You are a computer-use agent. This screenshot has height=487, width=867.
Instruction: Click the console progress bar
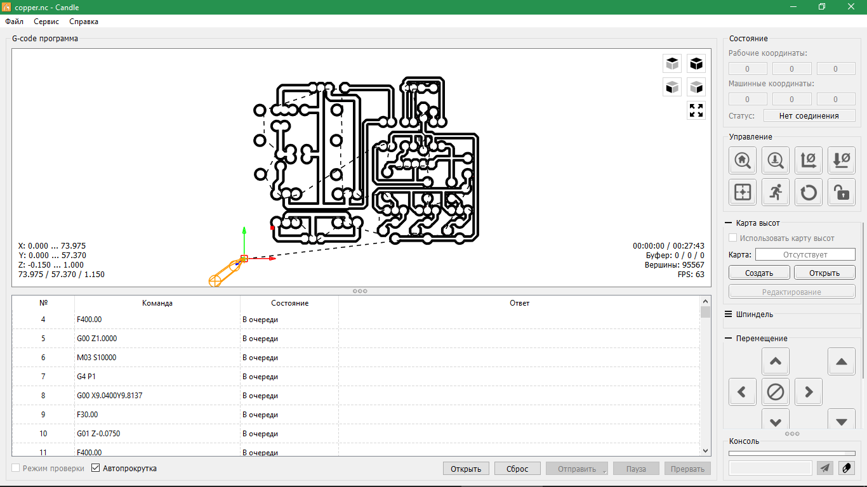tap(792, 453)
